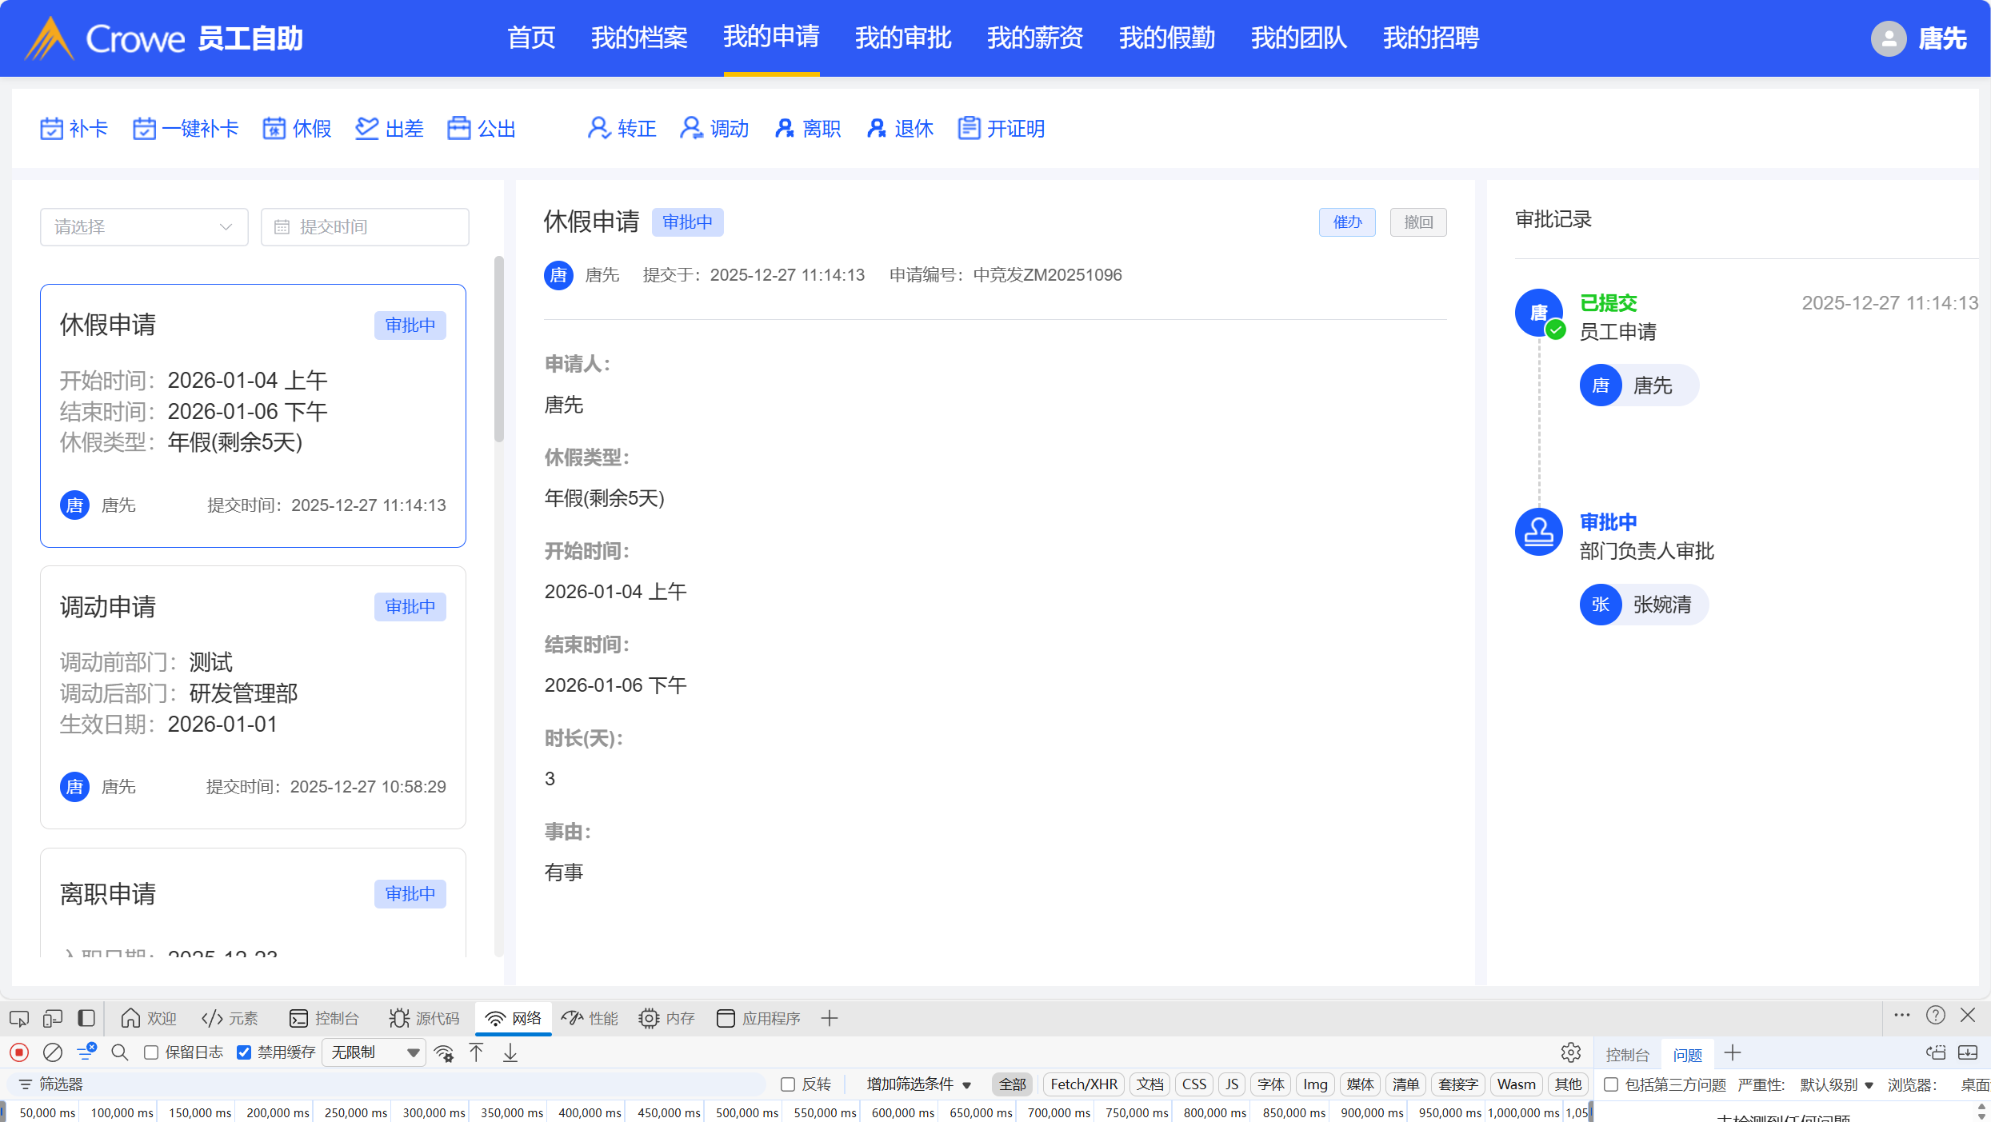Click the search magnifier in DevTools
Viewport: 1991px width, 1122px height.
pyautogui.click(x=120, y=1052)
